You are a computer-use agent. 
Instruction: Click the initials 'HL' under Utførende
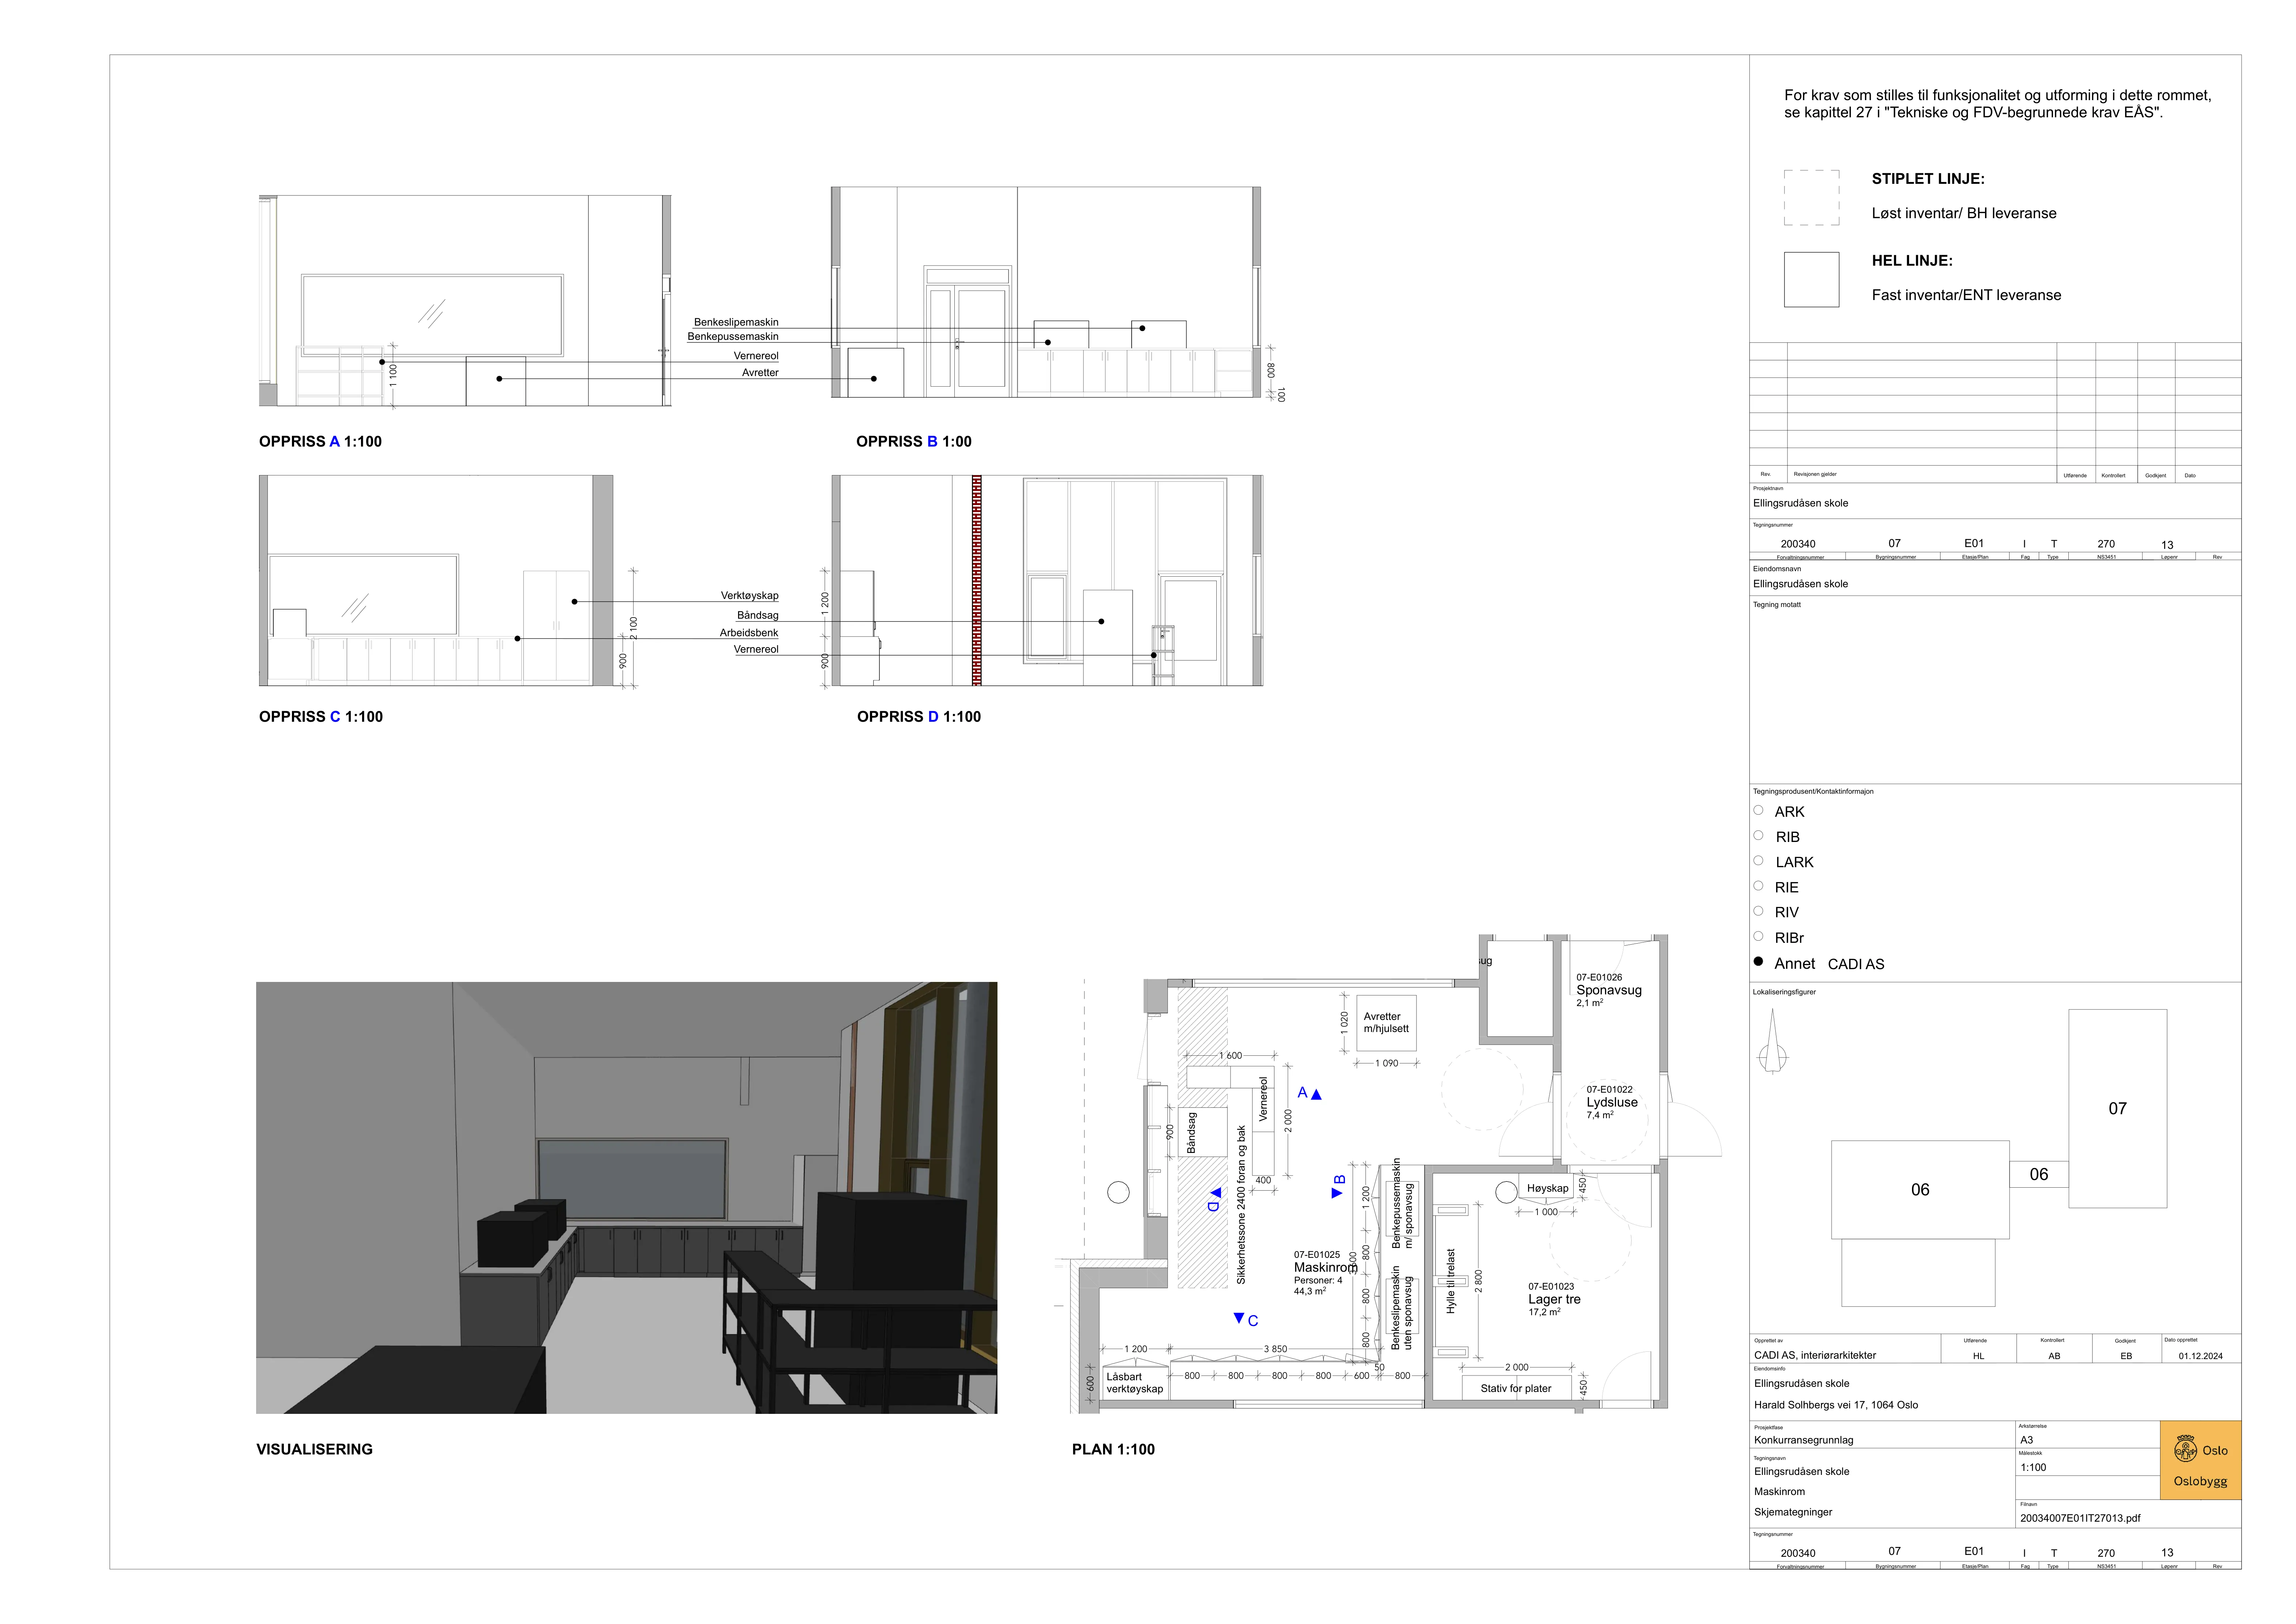pos(1978,1356)
